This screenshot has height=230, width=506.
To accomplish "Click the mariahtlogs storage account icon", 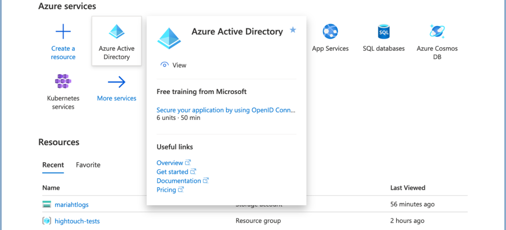I will [47, 204].
